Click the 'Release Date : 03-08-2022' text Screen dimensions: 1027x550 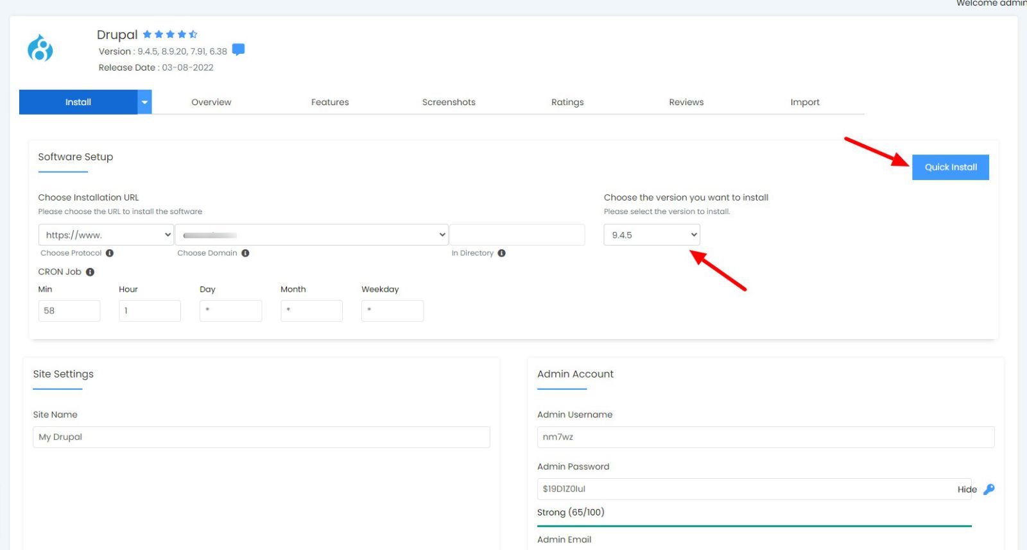(x=156, y=67)
